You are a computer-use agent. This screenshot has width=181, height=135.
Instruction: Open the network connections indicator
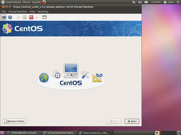[x=134, y=2]
